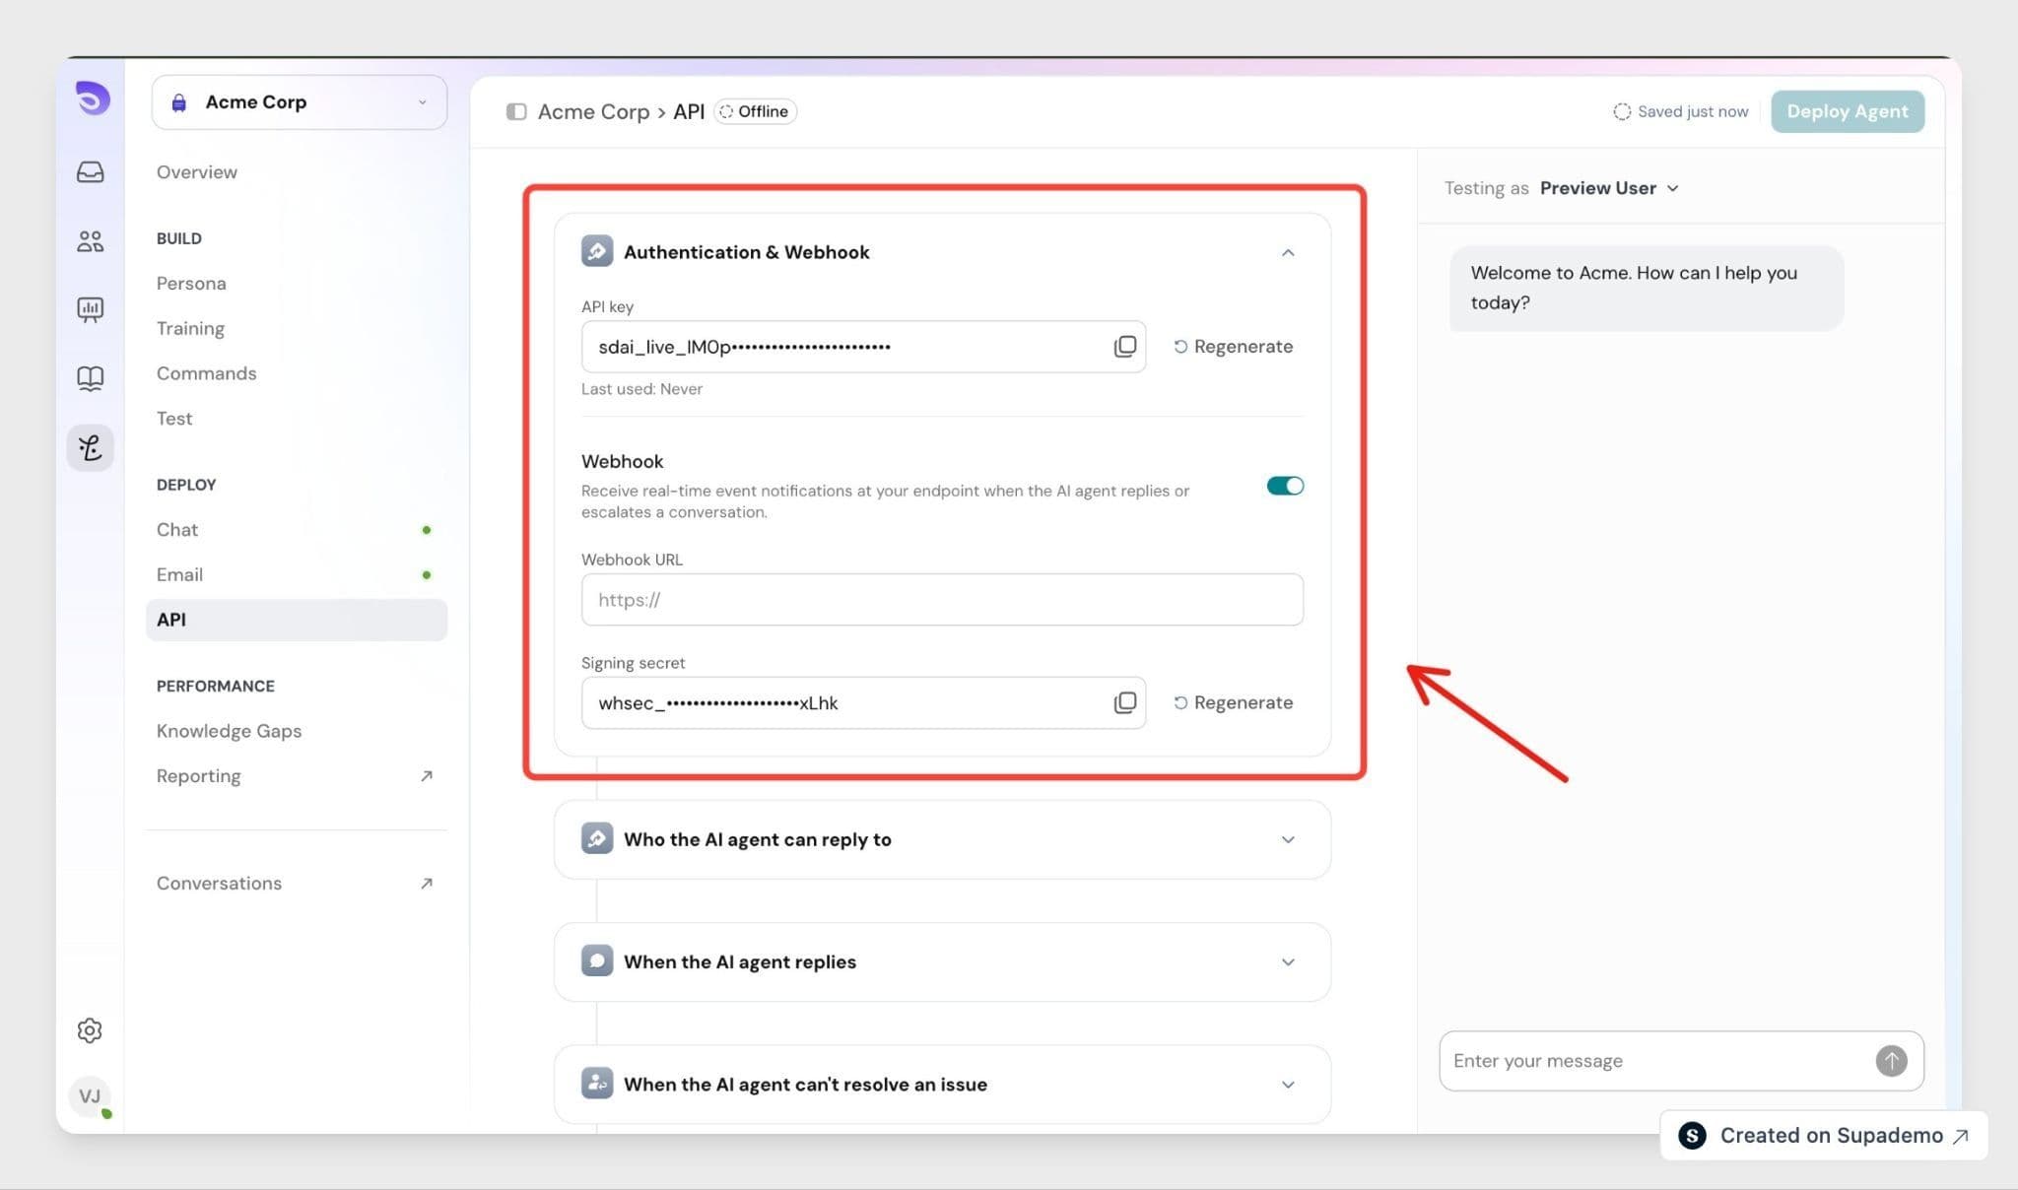Open the Test page
This screenshot has height=1190, width=2018.
[x=174, y=419]
